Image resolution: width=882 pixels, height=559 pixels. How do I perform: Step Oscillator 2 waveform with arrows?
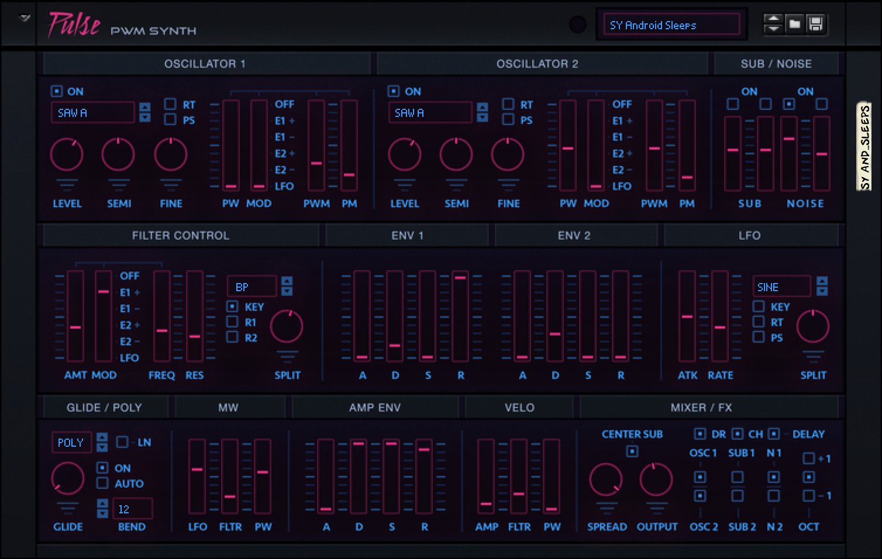click(x=483, y=112)
